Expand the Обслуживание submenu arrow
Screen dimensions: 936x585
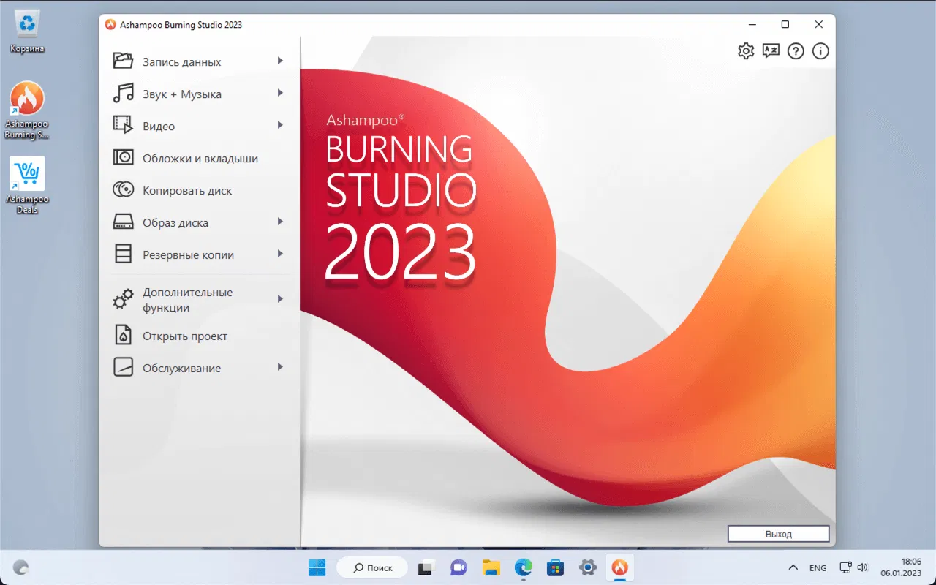(280, 367)
